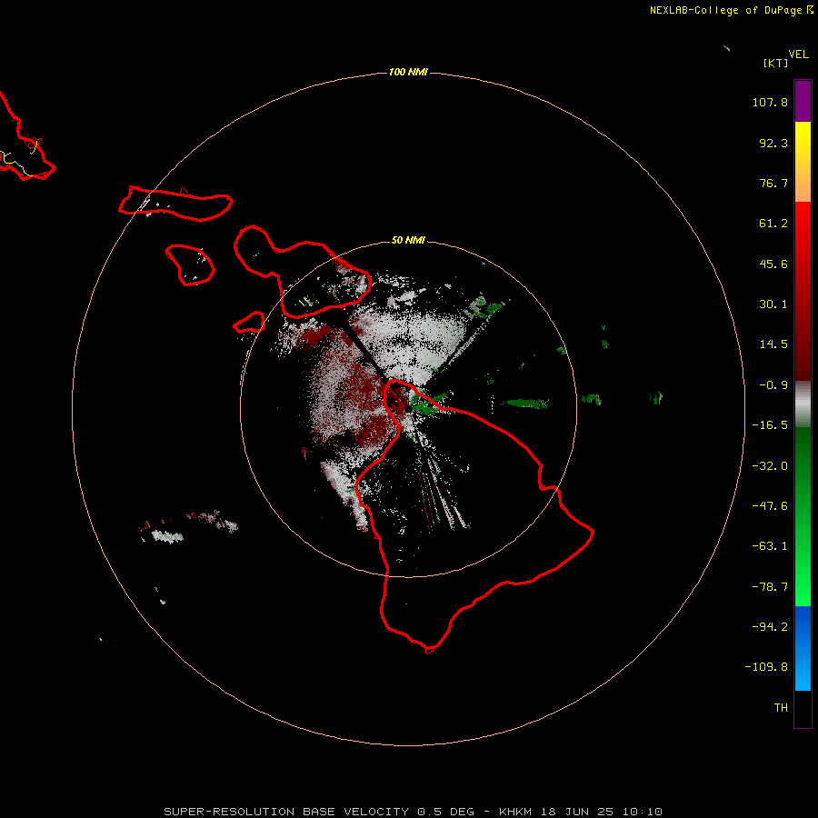
Task: Click the 61.2 velocity scale value
Action: pyautogui.click(x=773, y=224)
